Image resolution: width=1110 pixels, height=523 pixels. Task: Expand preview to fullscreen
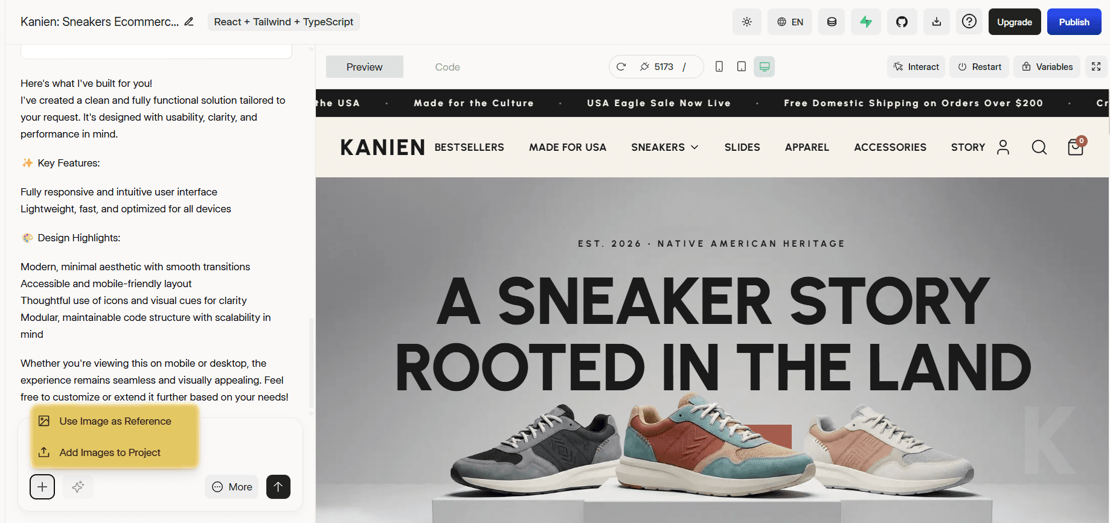tap(1096, 66)
